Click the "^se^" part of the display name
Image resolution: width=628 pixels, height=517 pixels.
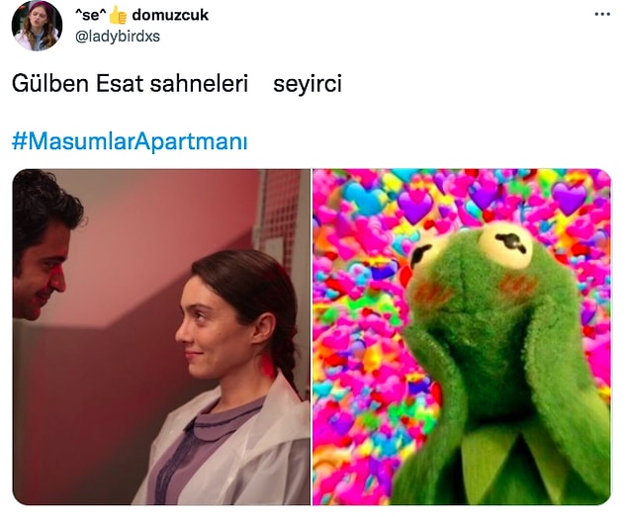(91, 15)
